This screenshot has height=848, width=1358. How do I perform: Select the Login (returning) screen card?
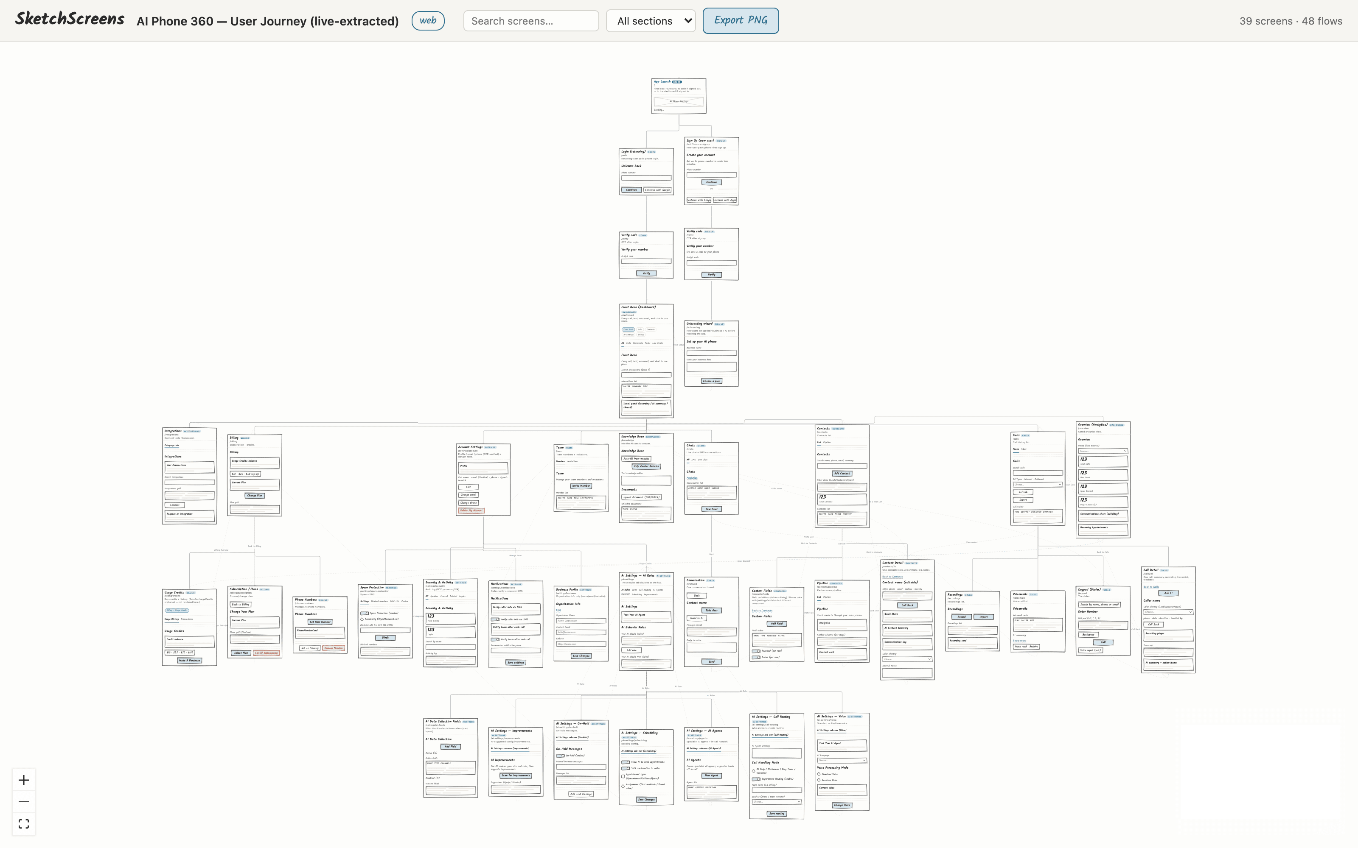(646, 172)
